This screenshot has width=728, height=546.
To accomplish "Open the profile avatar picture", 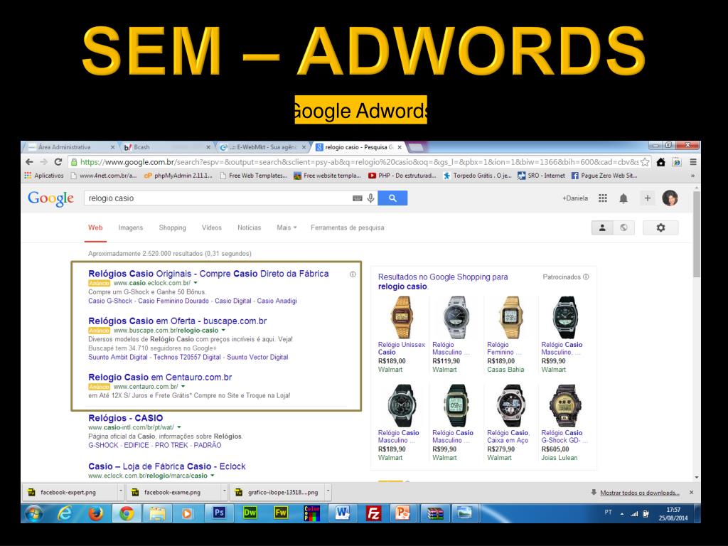I will 670,198.
